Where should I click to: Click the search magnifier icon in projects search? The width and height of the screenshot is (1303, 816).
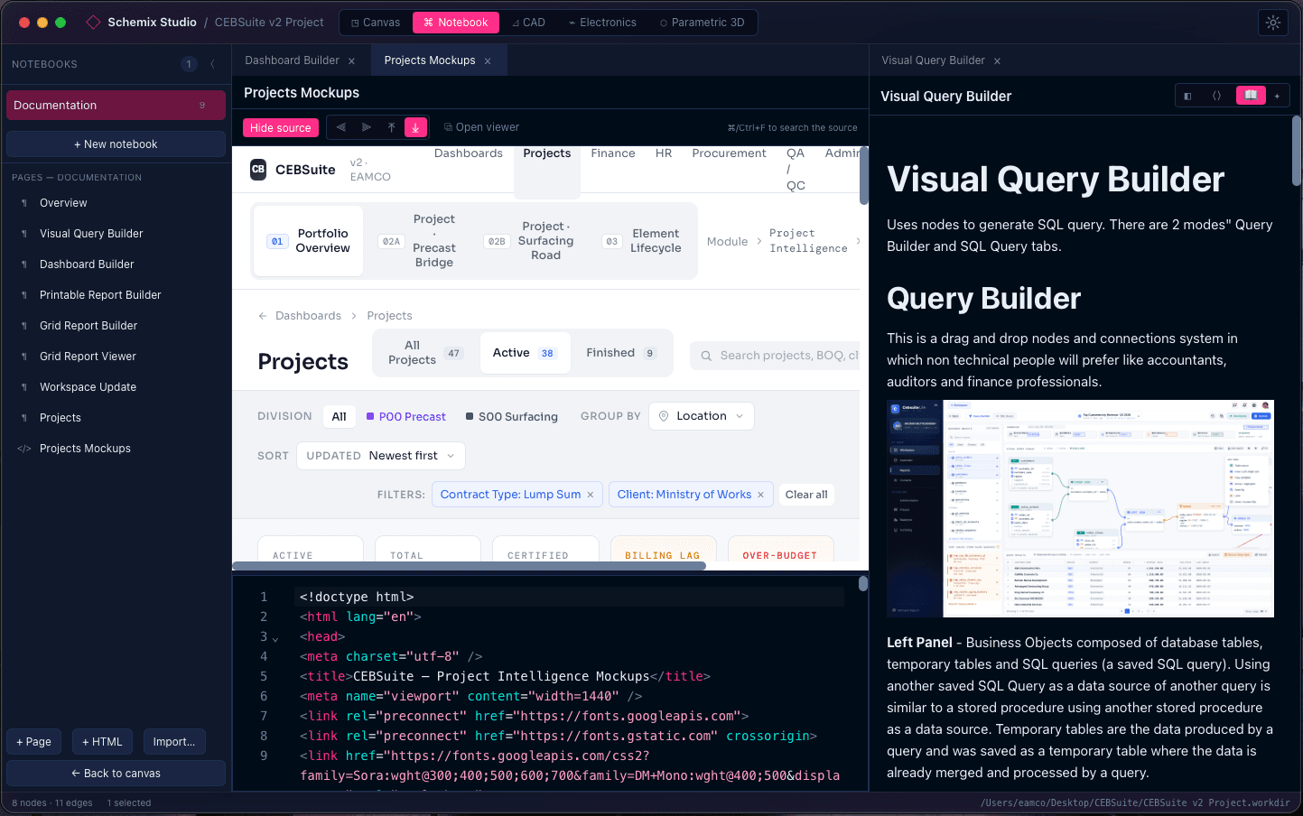706,356
